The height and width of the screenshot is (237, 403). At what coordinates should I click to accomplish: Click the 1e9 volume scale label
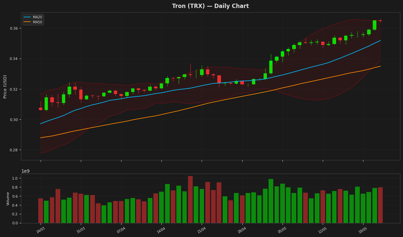25,171
